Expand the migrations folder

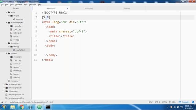pyautogui.click(x=9, y=57)
